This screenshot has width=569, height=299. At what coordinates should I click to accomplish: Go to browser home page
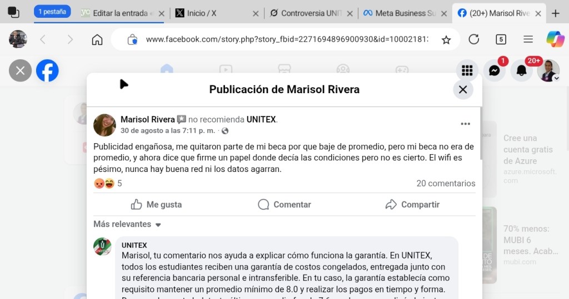[x=97, y=39]
